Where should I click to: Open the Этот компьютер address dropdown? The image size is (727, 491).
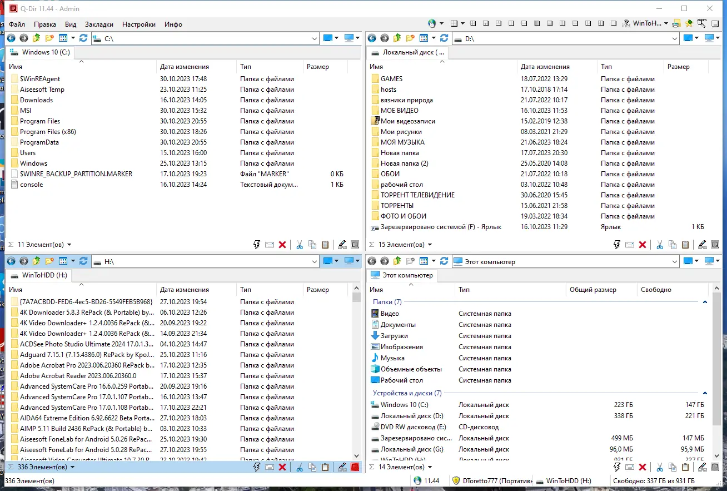pos(674,261)
